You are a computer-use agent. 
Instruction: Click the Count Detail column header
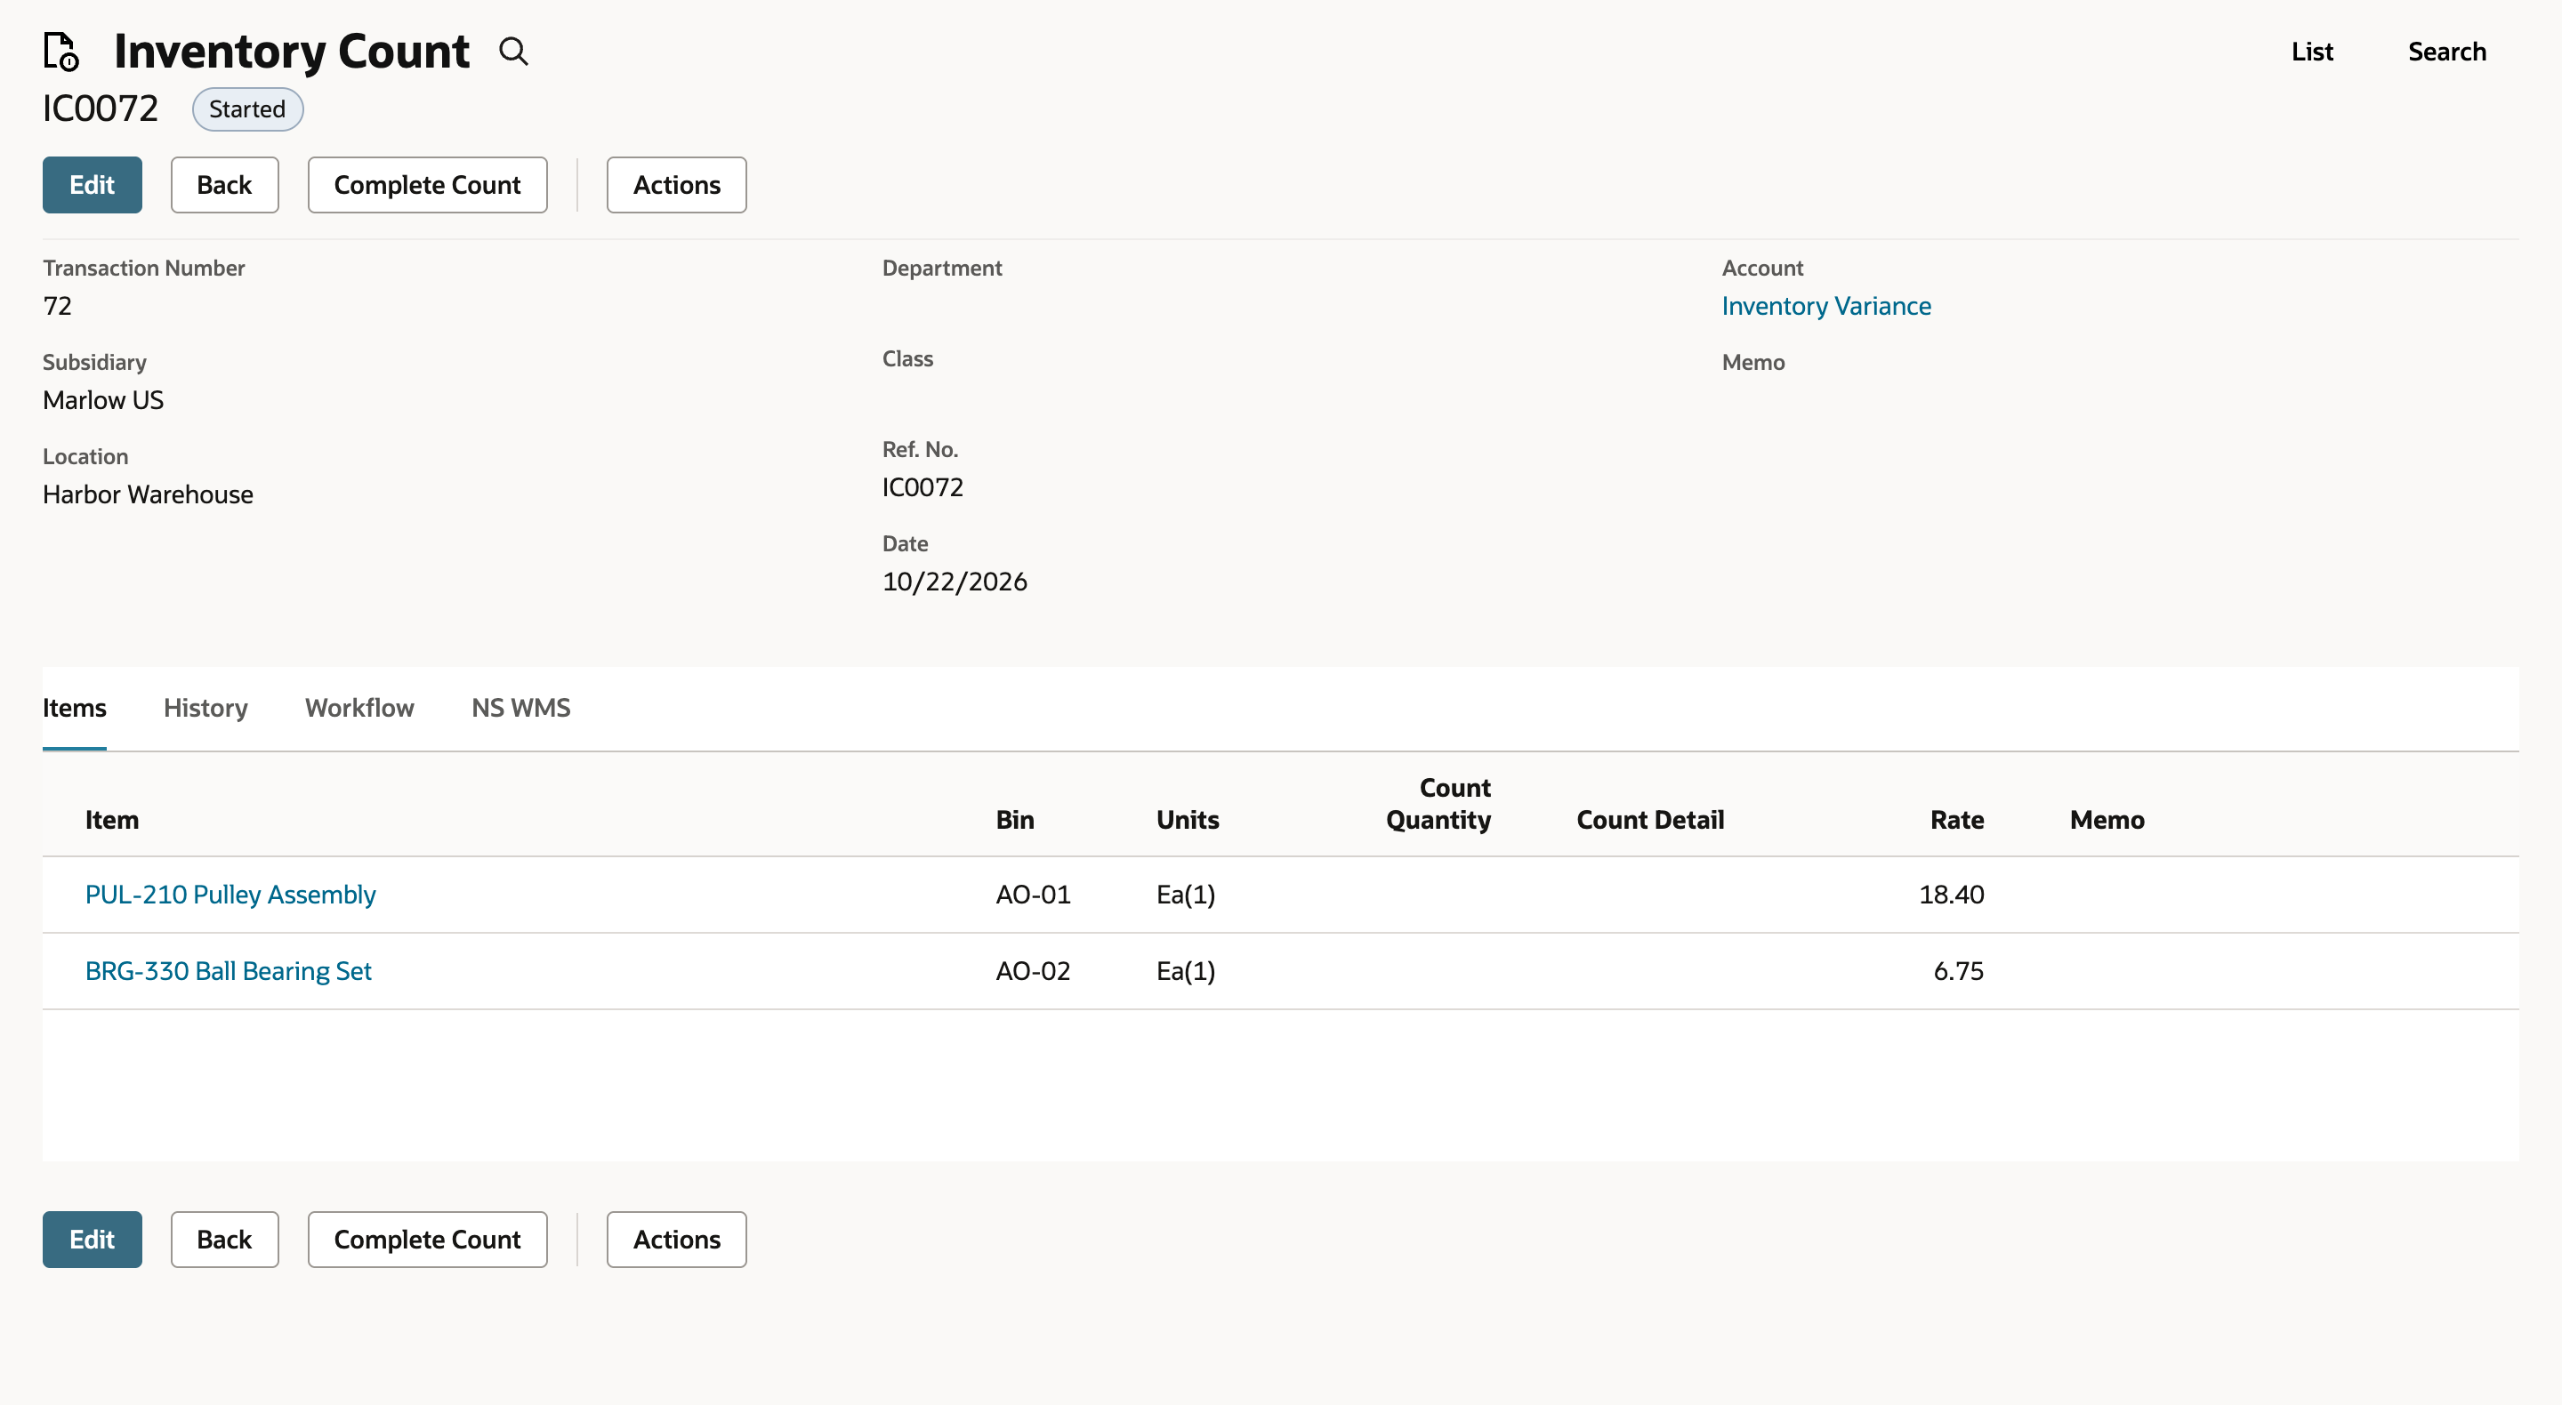[x=1650, y=821]
